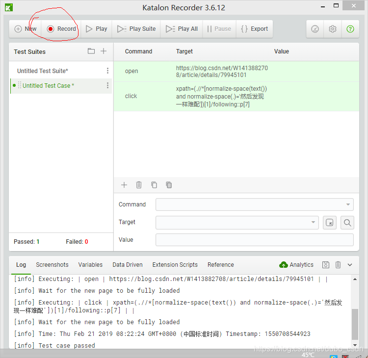Image resolution: width=368 pixels, height=358 pixels.
Task: Start recording with the Record button
Action: point(61,29)
